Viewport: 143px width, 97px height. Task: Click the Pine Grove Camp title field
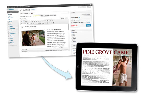click(44, 13)
